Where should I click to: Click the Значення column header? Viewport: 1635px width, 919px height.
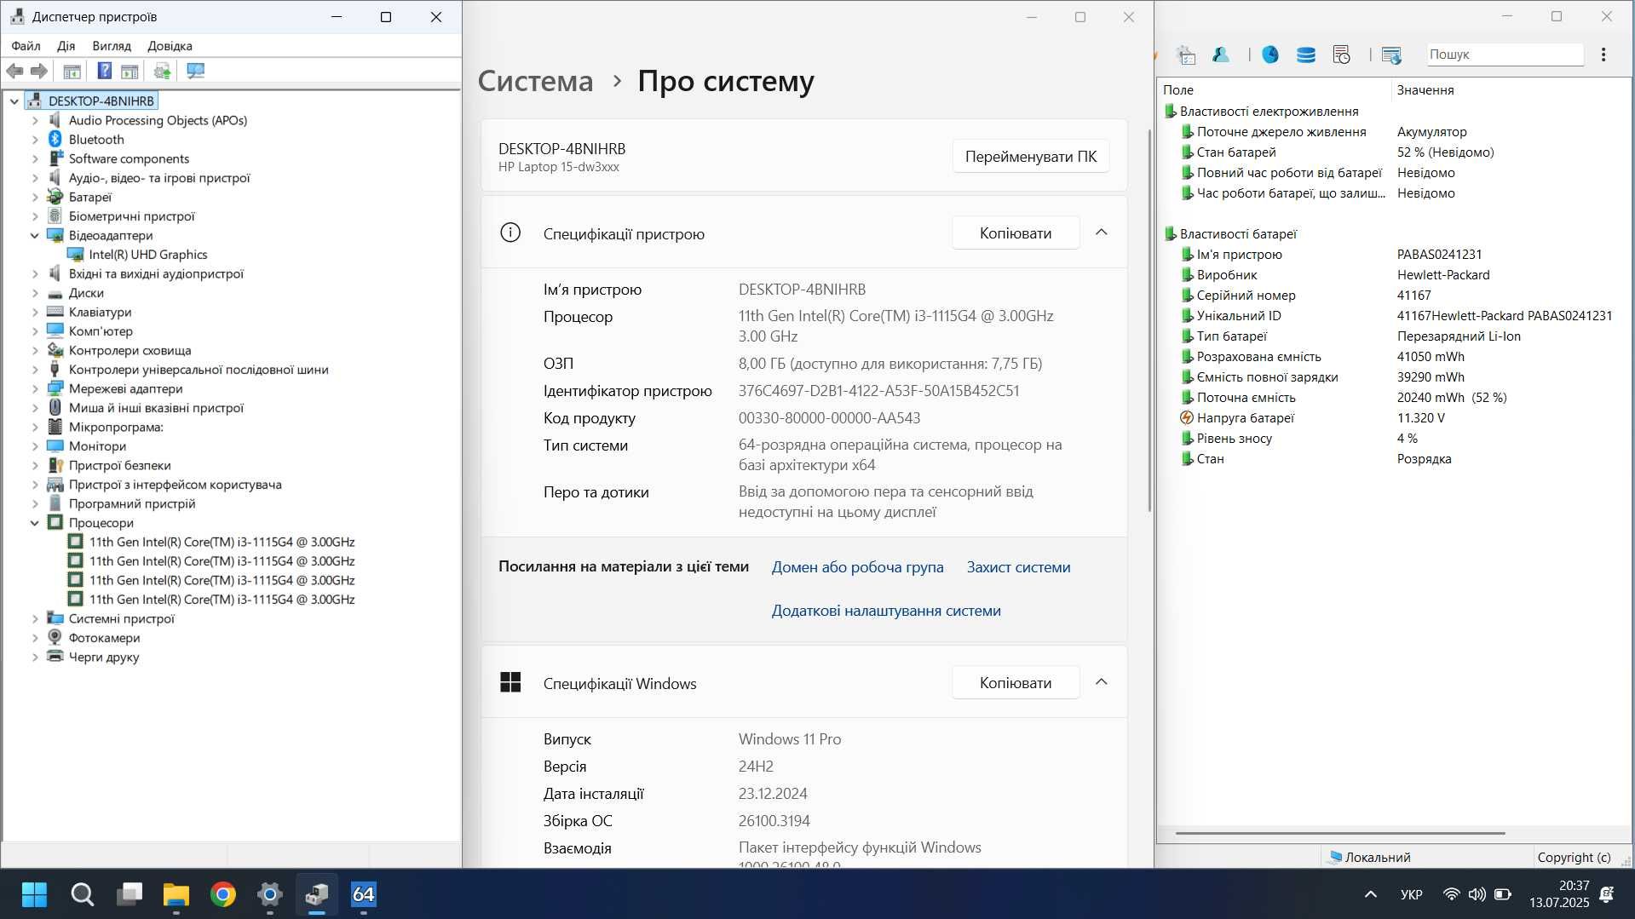pyautogui.click(x=1425, y=90)
